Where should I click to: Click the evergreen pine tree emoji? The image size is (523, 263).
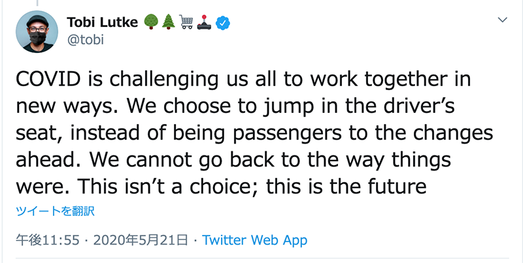(x=167, y=23)
